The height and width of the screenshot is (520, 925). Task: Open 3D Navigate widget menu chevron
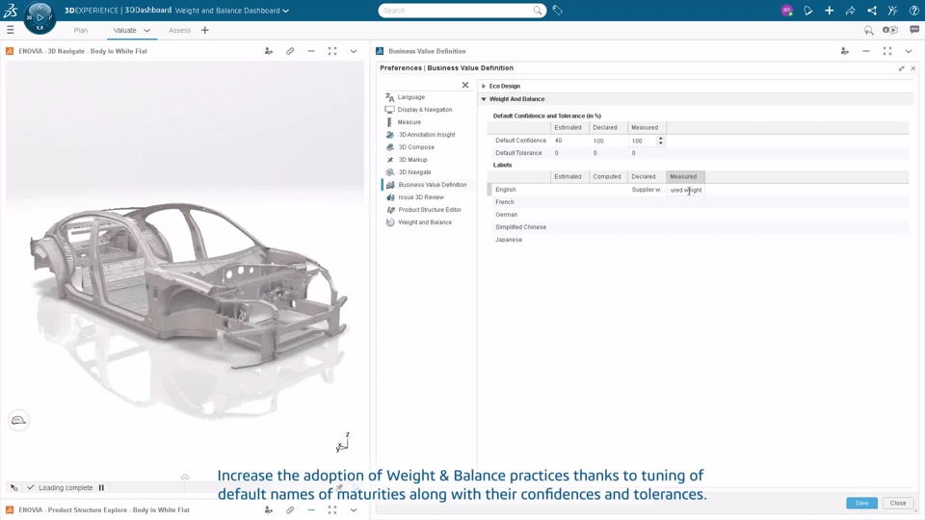(354, 51)
